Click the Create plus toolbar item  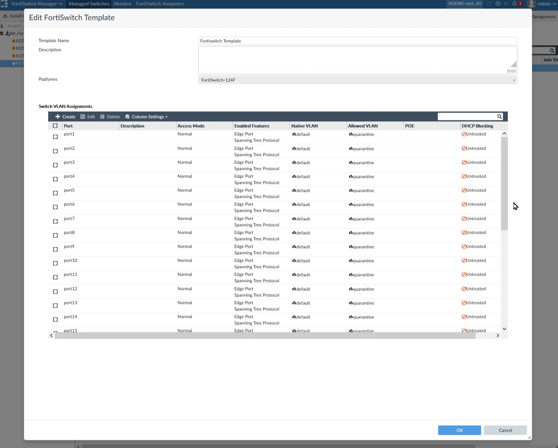coord(65,116)
